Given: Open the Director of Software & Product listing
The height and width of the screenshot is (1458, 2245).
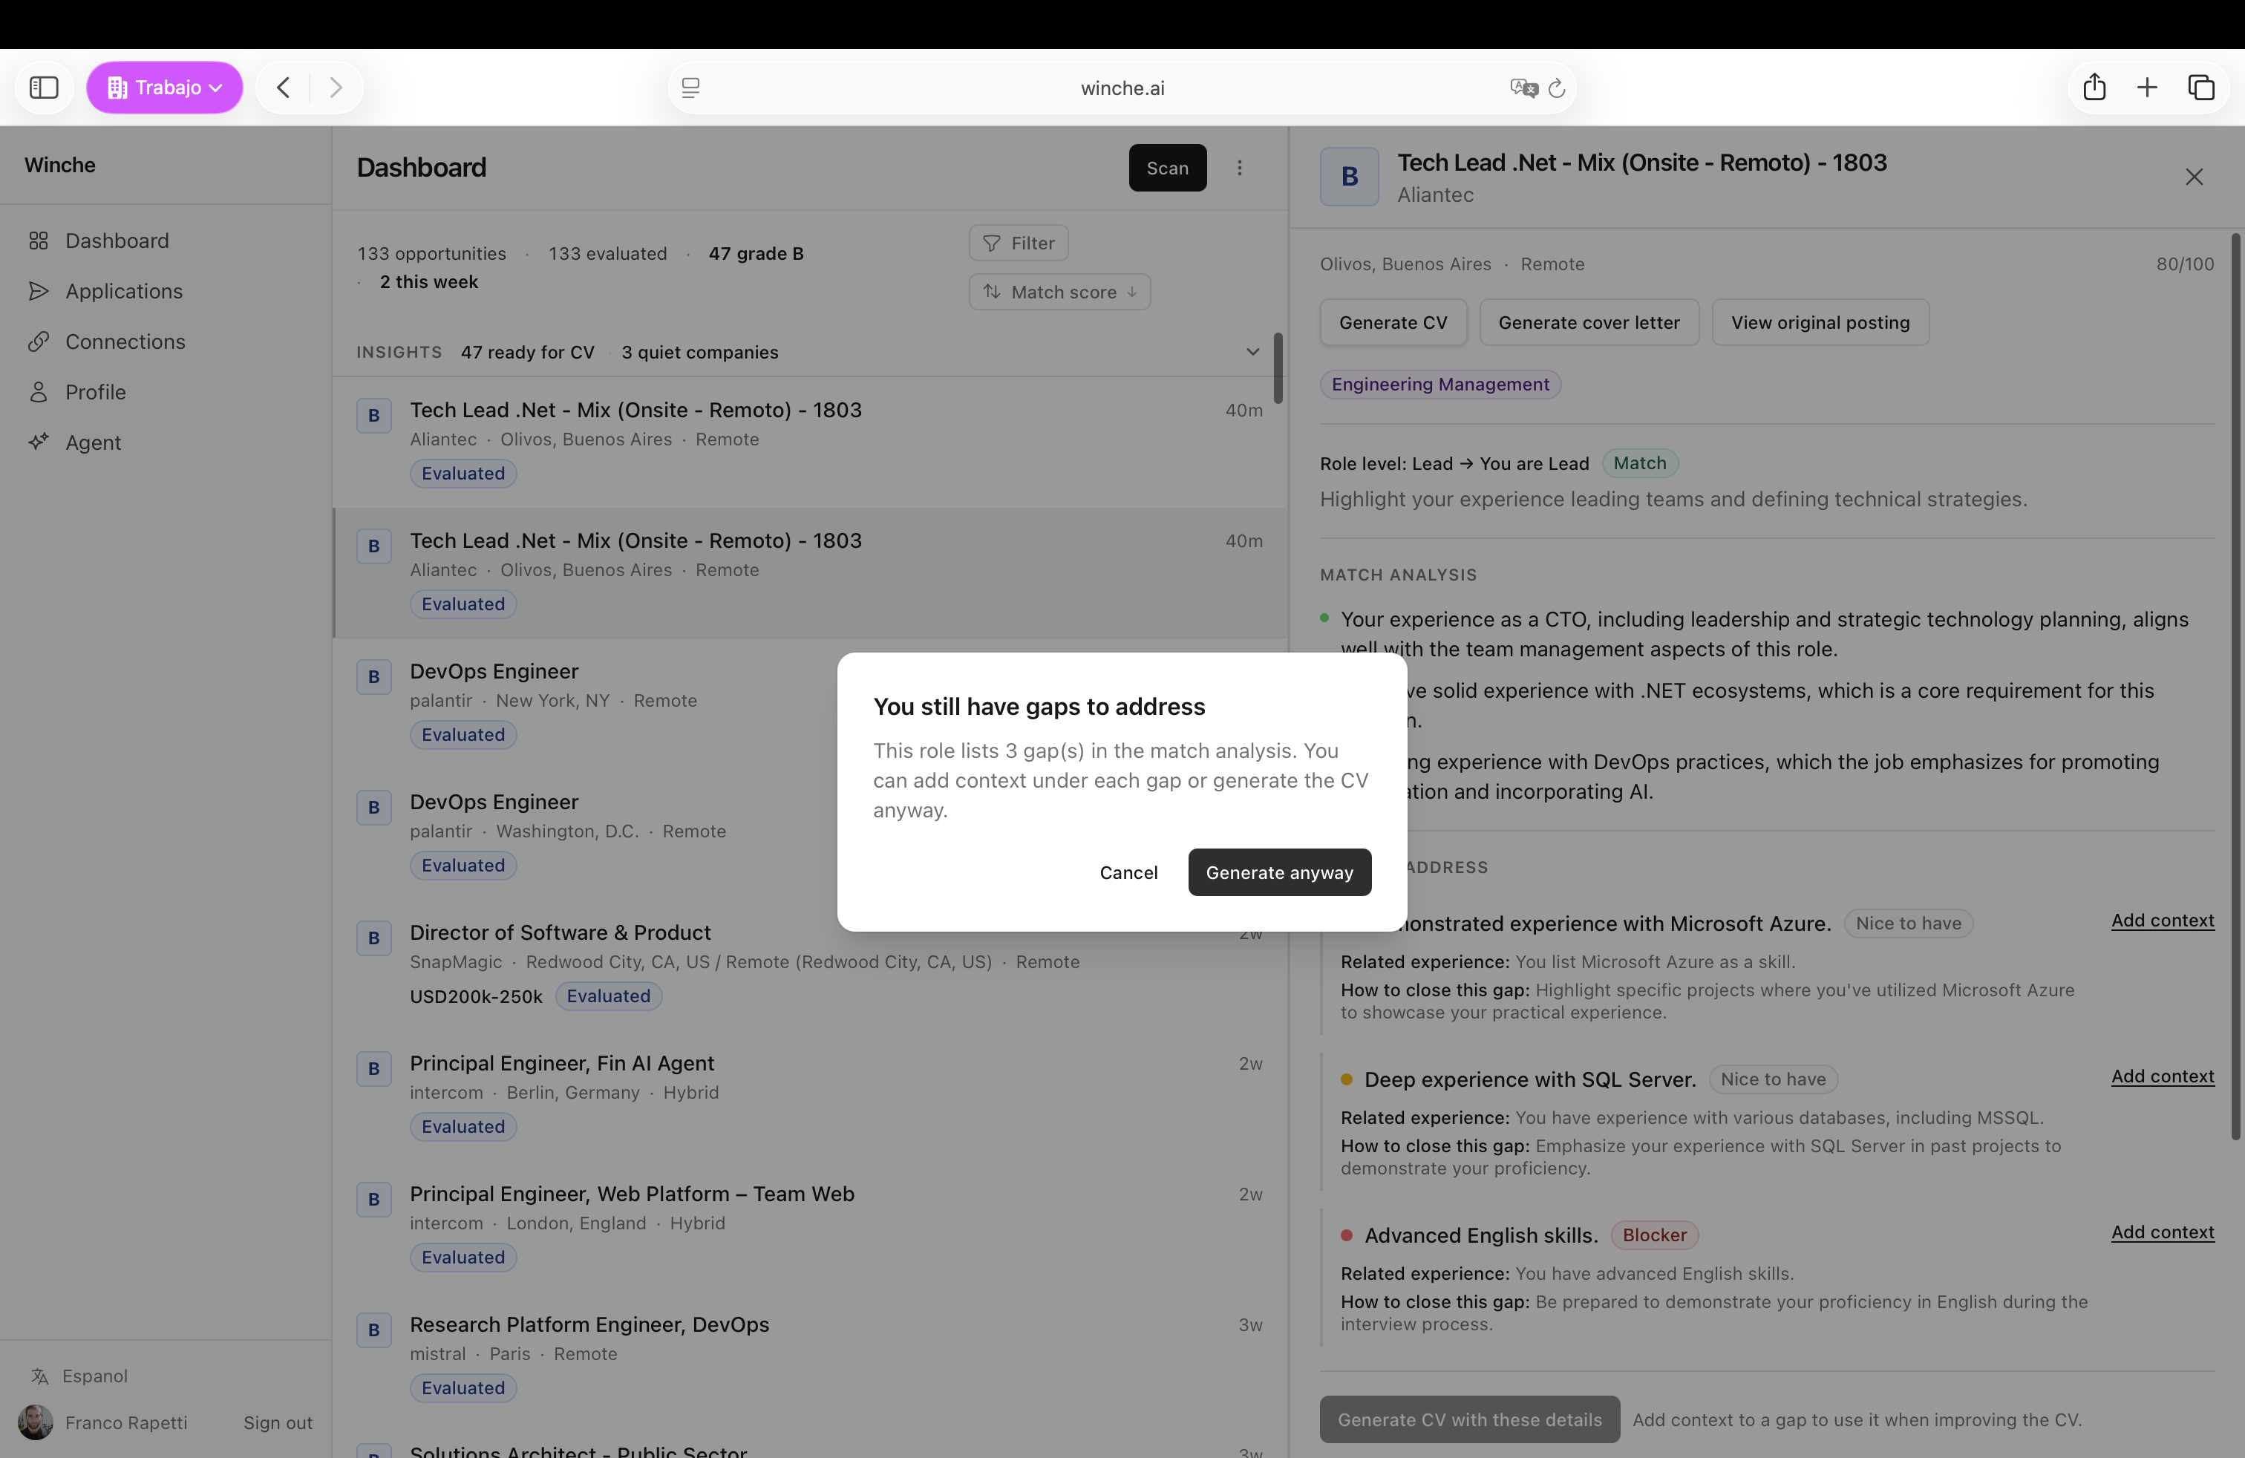Looking at the screenshot, I should click(x=809, y=964).
